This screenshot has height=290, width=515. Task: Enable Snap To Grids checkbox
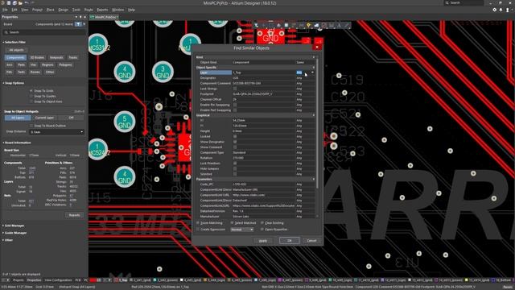tap(31, 91)
